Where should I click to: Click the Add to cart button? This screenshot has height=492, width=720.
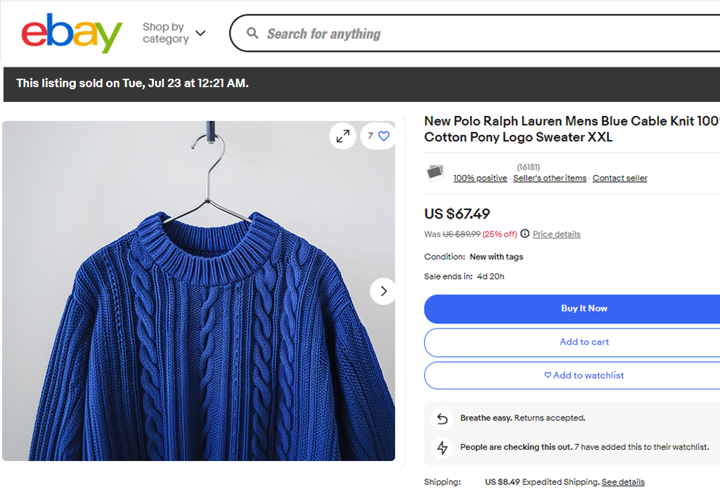click(x=584, y=342)
